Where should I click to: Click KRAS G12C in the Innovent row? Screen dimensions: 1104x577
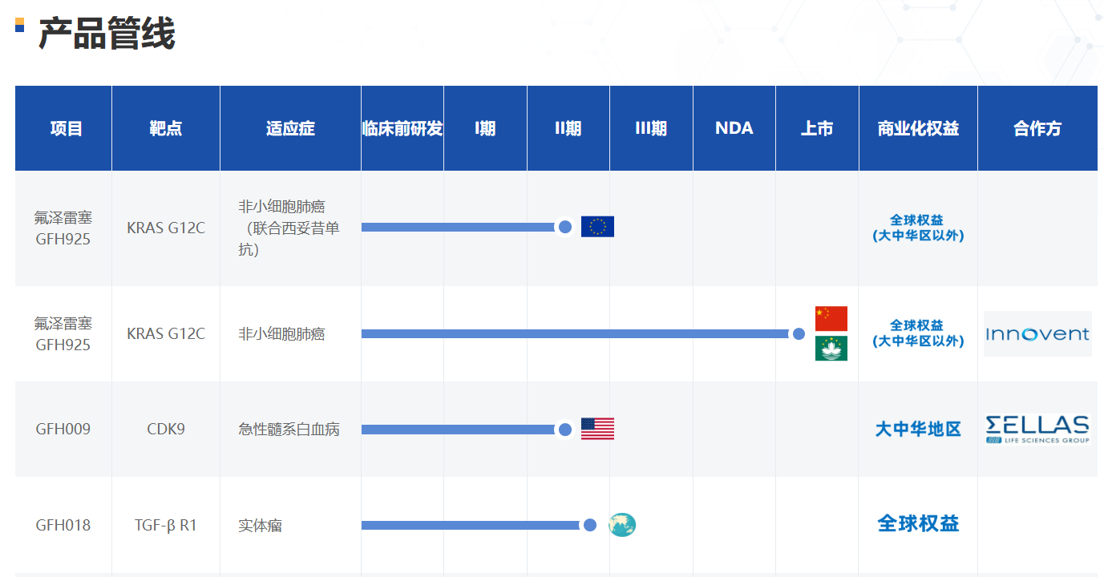[x=166, y=334]
